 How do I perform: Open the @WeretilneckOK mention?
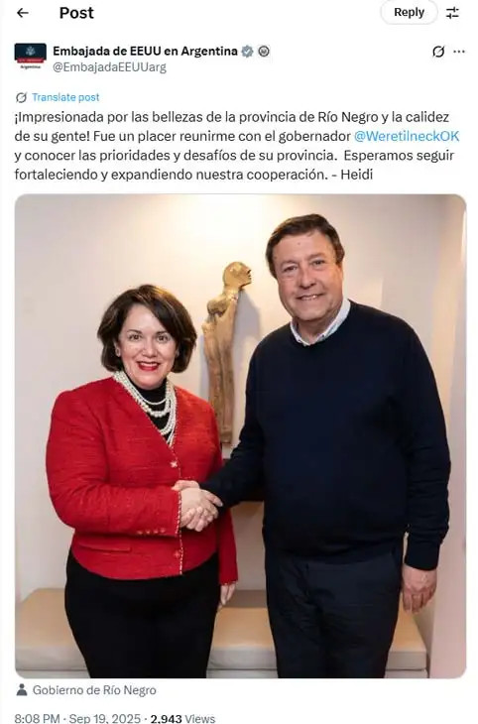pyautogui.click(x=407, y=136)
